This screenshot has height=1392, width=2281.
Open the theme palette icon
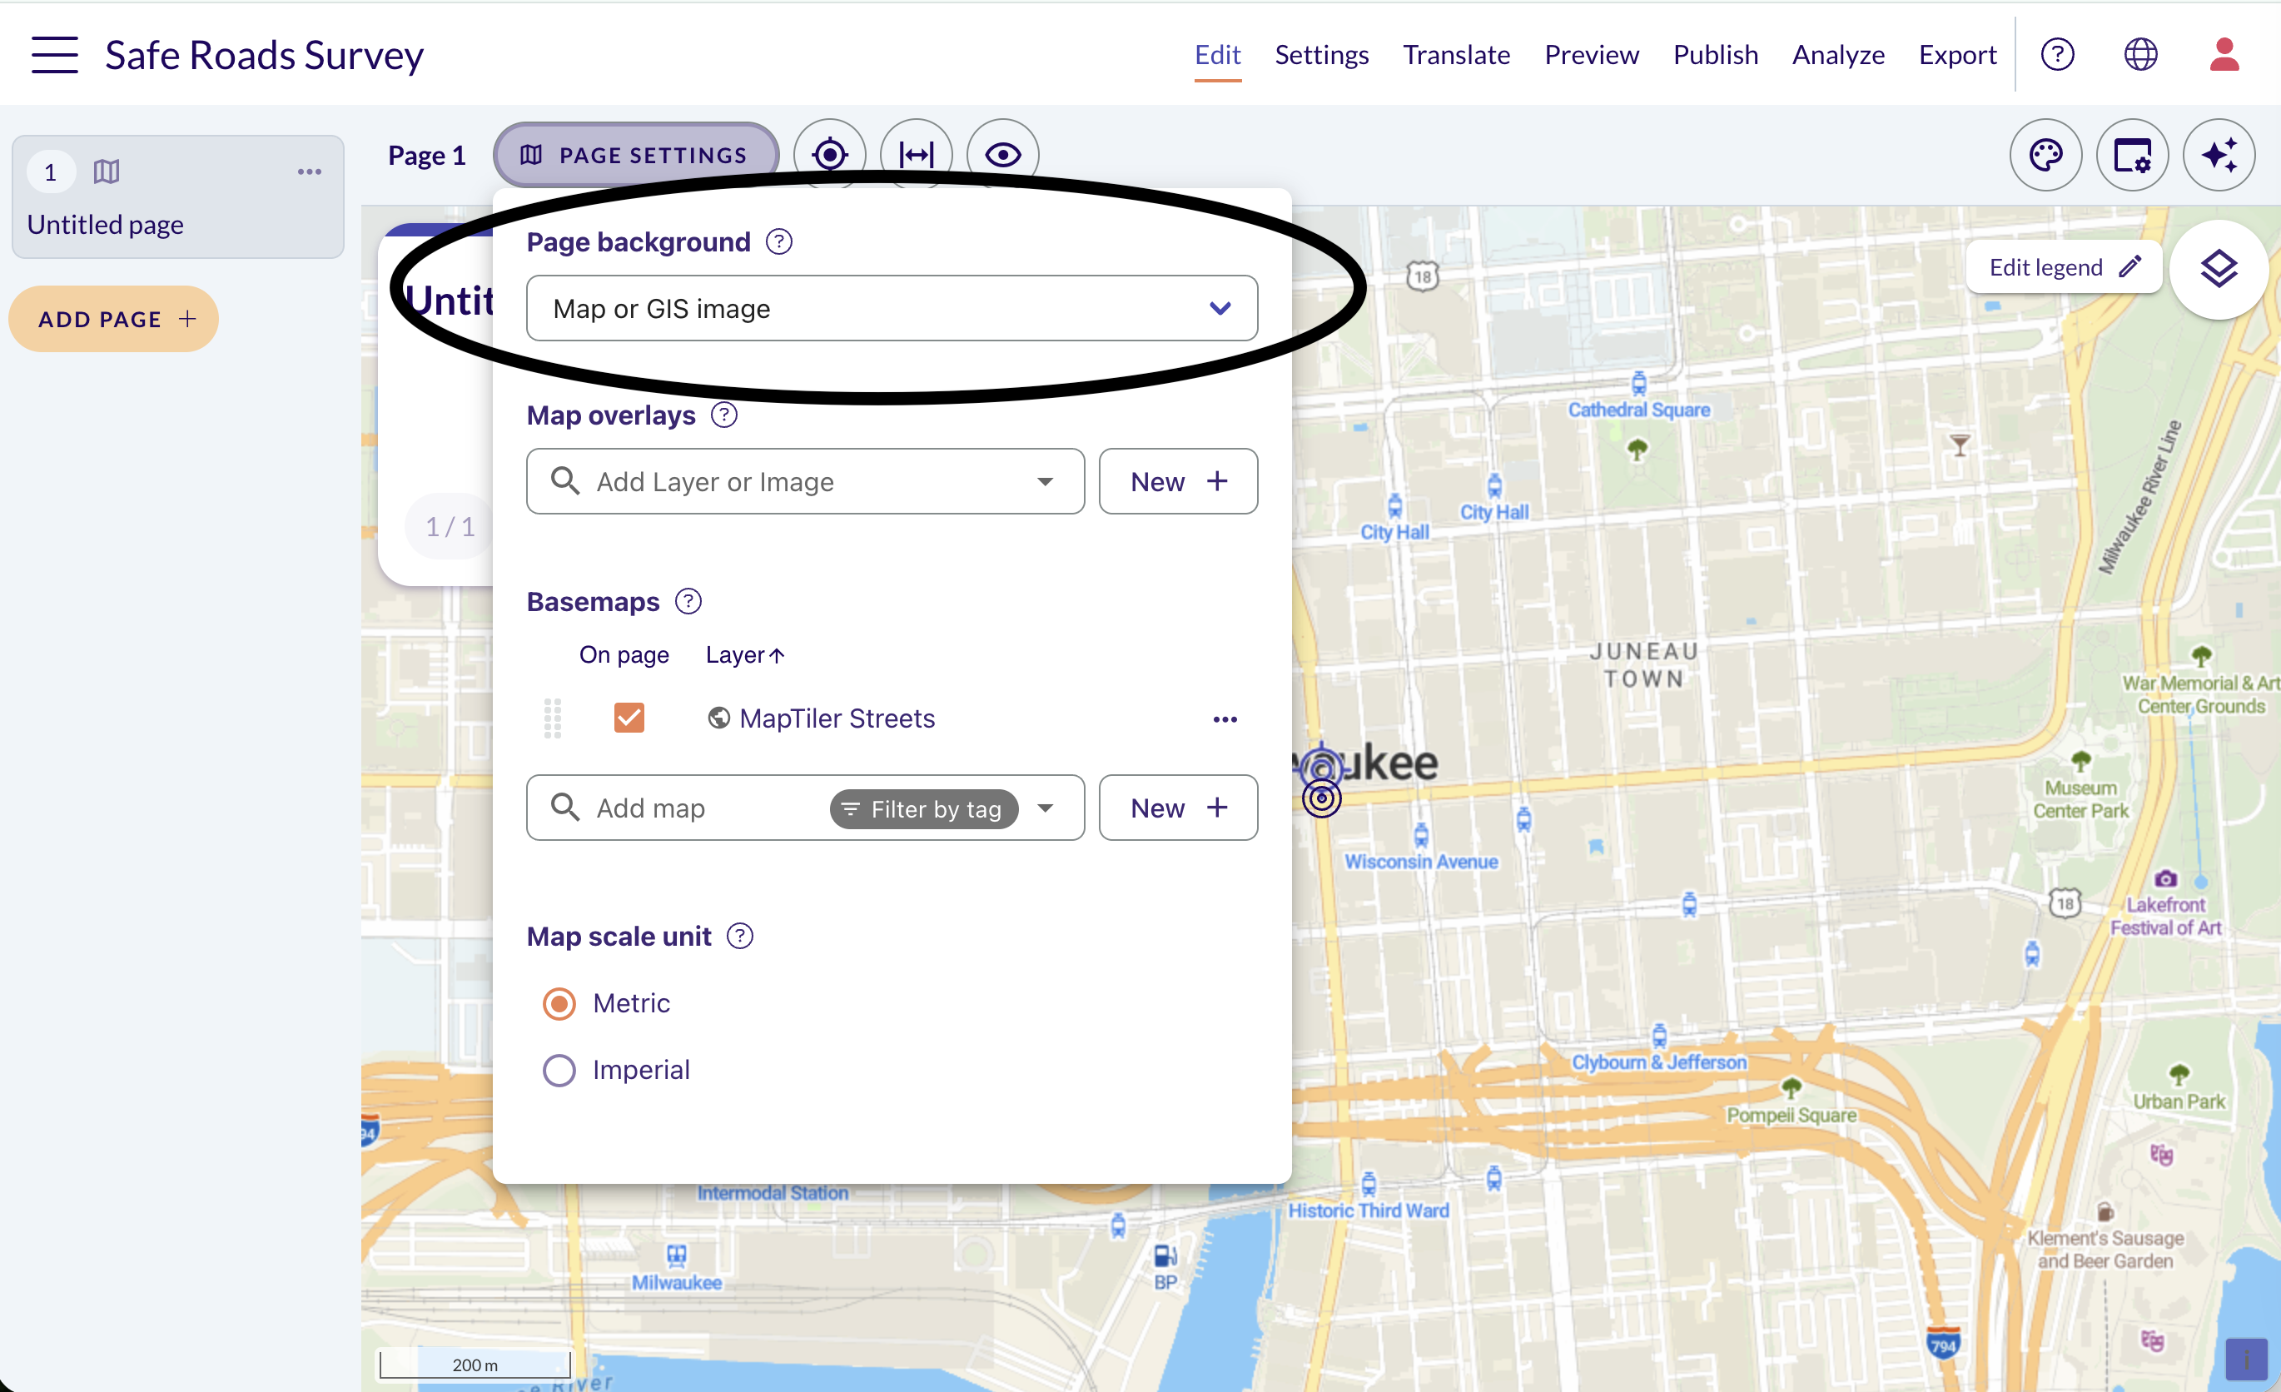click(2046, 155)
